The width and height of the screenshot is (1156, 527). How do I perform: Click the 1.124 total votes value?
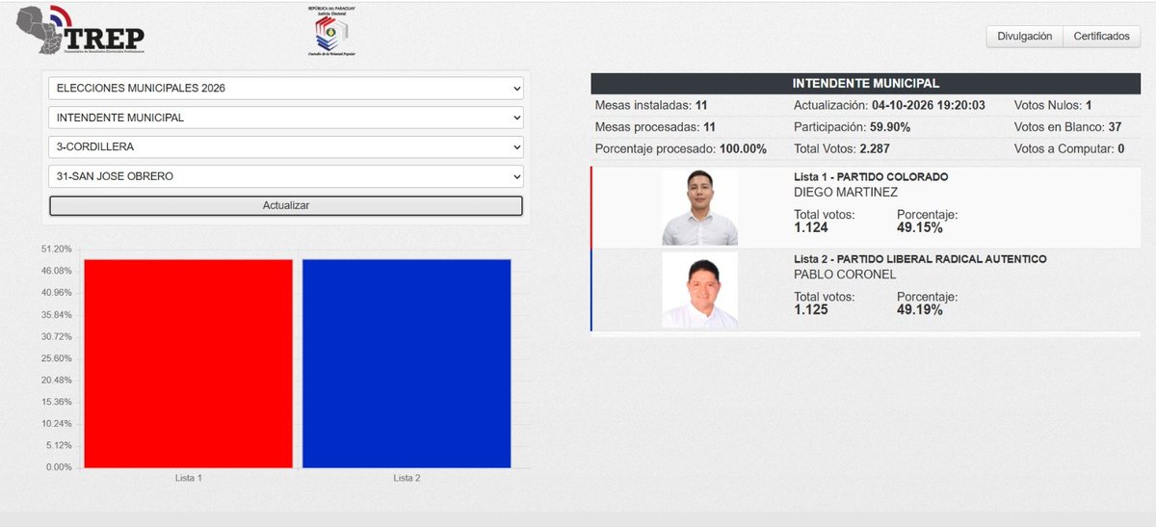point(811,228)
